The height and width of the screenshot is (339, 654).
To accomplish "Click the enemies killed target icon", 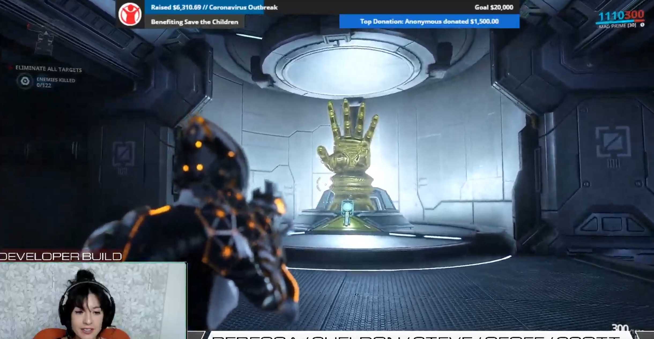I will (25, 81).
